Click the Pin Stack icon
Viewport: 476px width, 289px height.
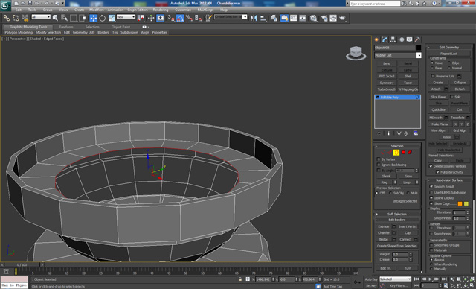(379, 133)
